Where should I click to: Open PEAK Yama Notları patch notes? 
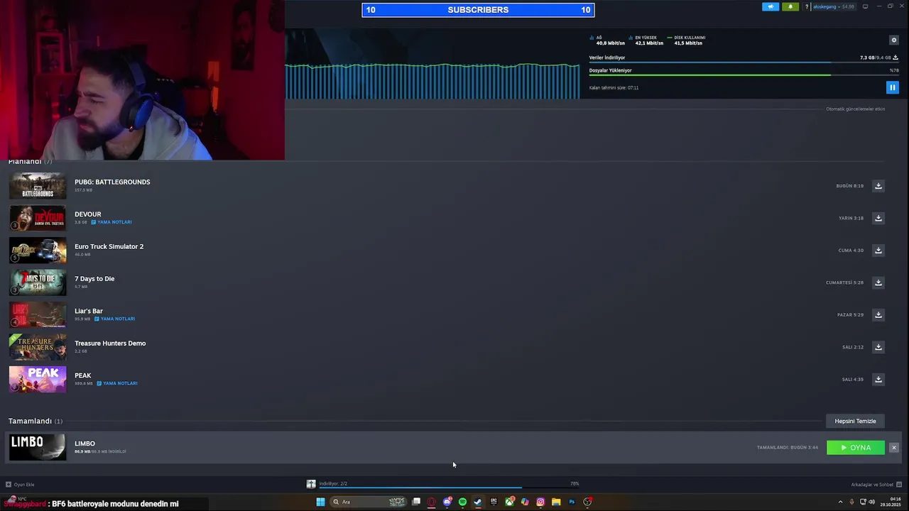coord(117,383)
